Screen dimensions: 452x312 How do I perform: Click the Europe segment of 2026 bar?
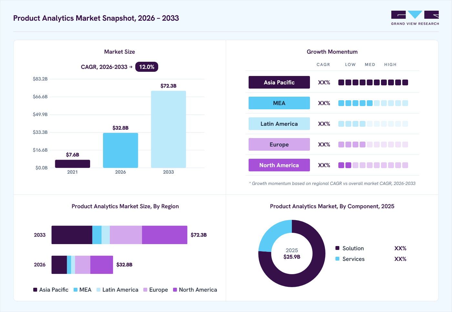point(83,265)
